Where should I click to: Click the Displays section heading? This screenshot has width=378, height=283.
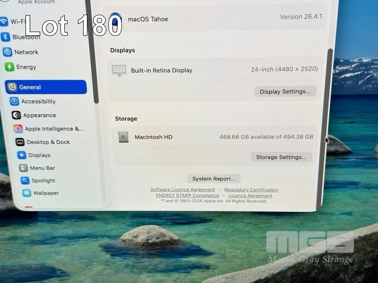click(x=122, y=50)
